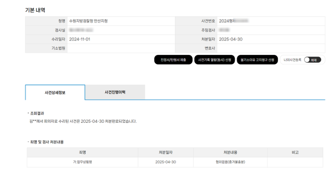Click the 진정서/탄원서 제출 button
Image resolution: width=334 pixels, height=175 pixels.
tap(173, 60)
